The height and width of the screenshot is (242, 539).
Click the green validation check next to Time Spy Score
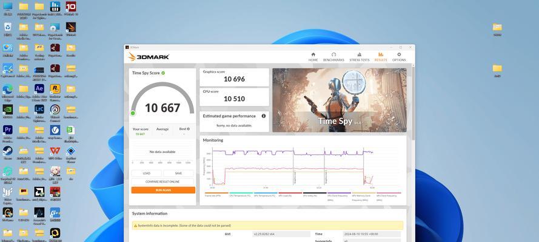[163, 73]
